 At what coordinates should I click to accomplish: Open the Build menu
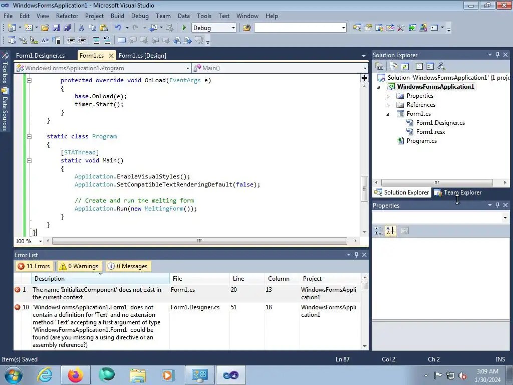coord(117,16)
